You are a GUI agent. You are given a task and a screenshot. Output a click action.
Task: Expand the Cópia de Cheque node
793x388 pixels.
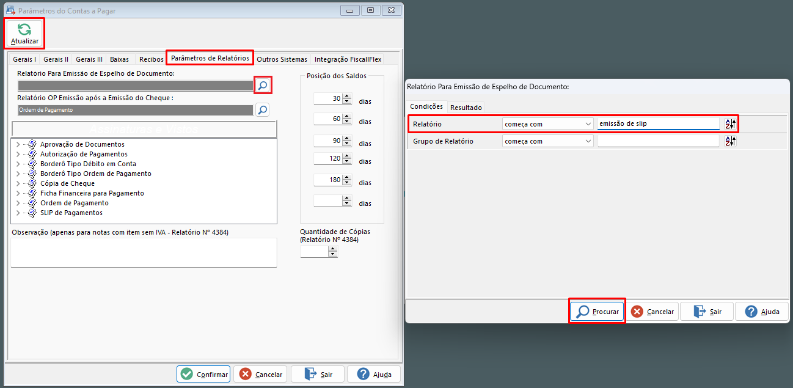click(18, 183)
